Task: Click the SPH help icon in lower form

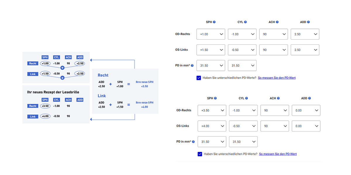Action: pos(215,98)
